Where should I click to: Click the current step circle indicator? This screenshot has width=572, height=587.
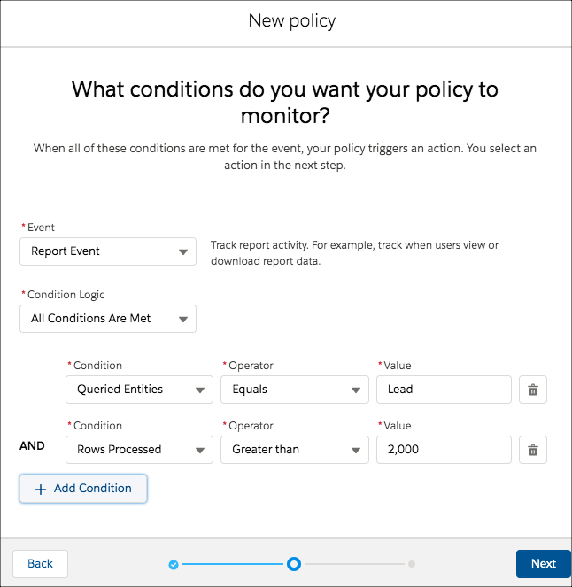point(294,564)
